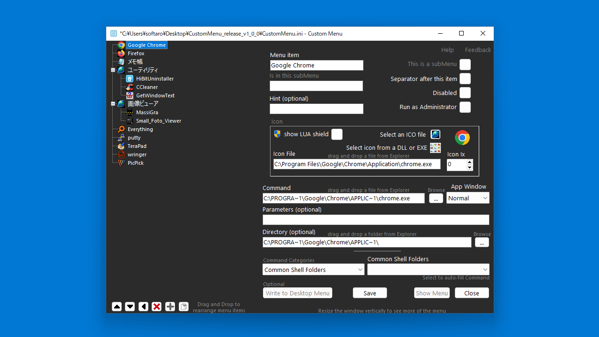599x337 pixels.
Task: Decrease the Icon Ix value with down arrow
Action: point(470,168)
